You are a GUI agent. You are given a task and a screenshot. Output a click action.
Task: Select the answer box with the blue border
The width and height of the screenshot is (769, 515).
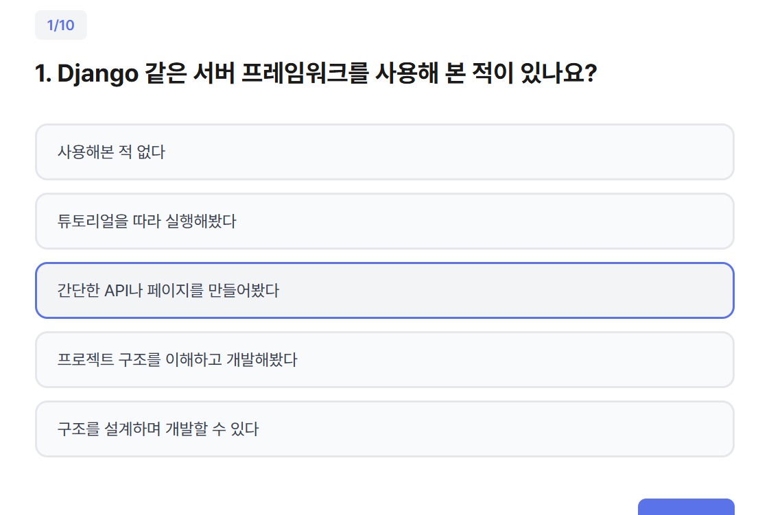pos(384,291)
